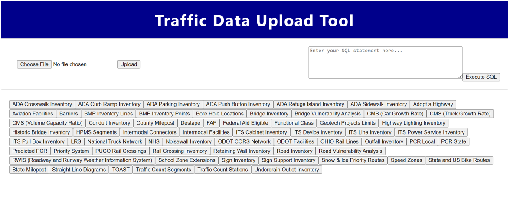Select Traffic Count Stations

222,170
